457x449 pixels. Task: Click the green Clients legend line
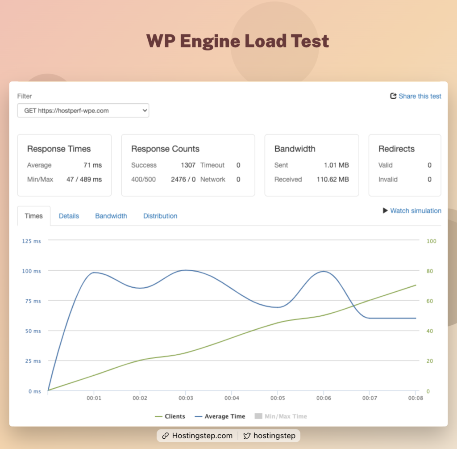pos(158,417)
